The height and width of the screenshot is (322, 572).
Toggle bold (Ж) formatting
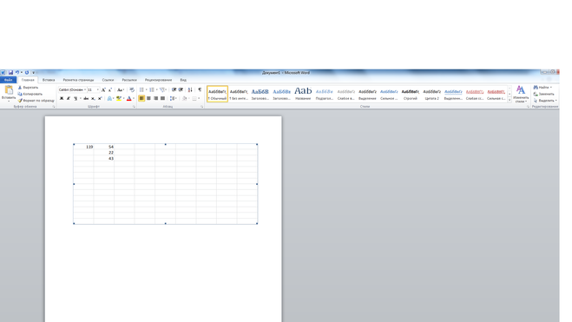(62, 98)
